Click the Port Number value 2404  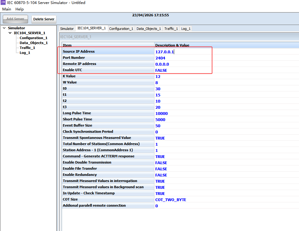(x=160, y=58)
